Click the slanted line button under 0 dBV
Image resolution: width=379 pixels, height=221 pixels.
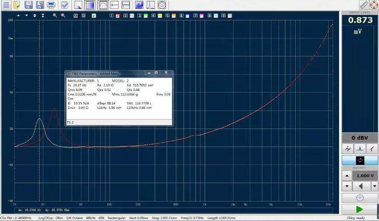[x=372, y=148]
